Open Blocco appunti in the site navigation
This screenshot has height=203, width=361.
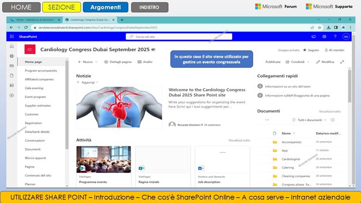(35, 158)
